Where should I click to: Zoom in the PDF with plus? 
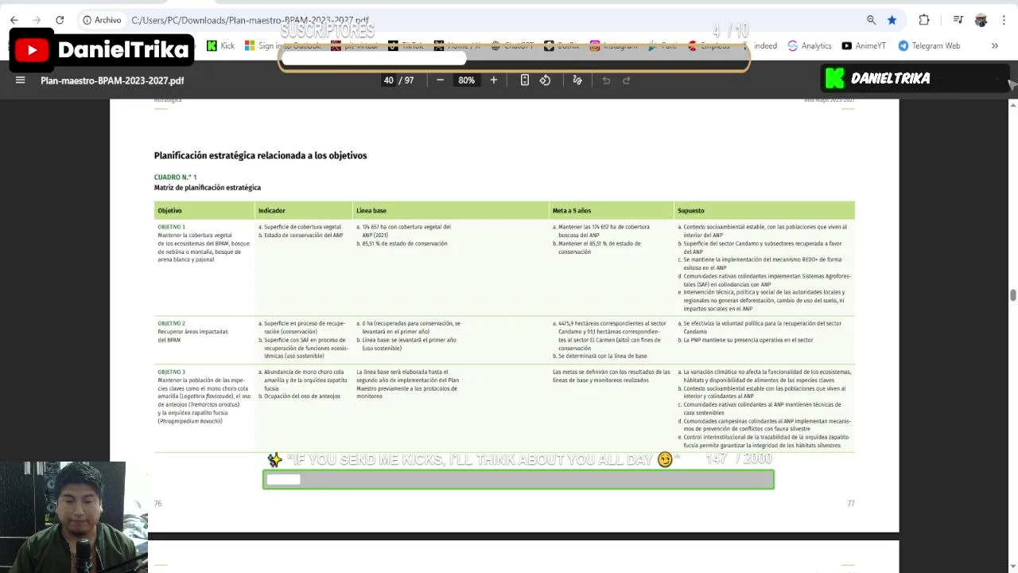(x=493, y=80)
